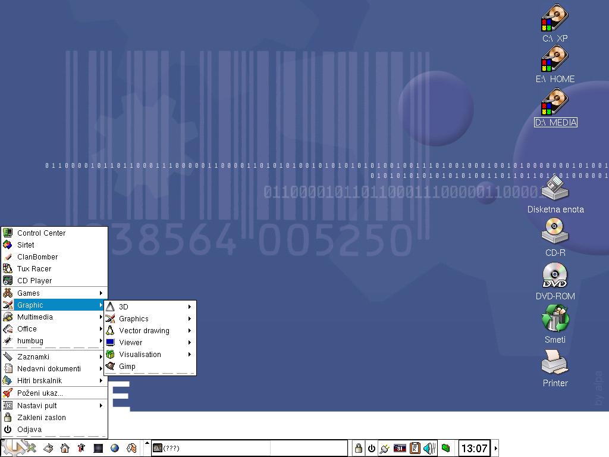Click the red figure panel icon

click(81, 449)
